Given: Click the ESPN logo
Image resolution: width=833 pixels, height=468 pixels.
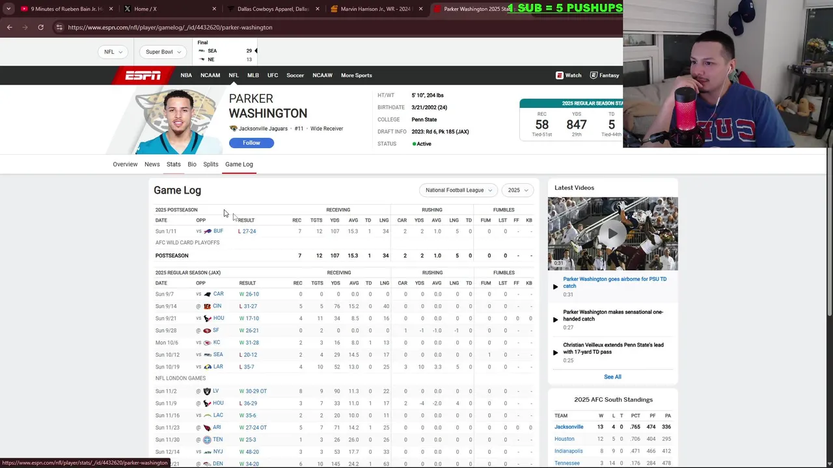Looking at the screenshot, I should click(143, 75).
